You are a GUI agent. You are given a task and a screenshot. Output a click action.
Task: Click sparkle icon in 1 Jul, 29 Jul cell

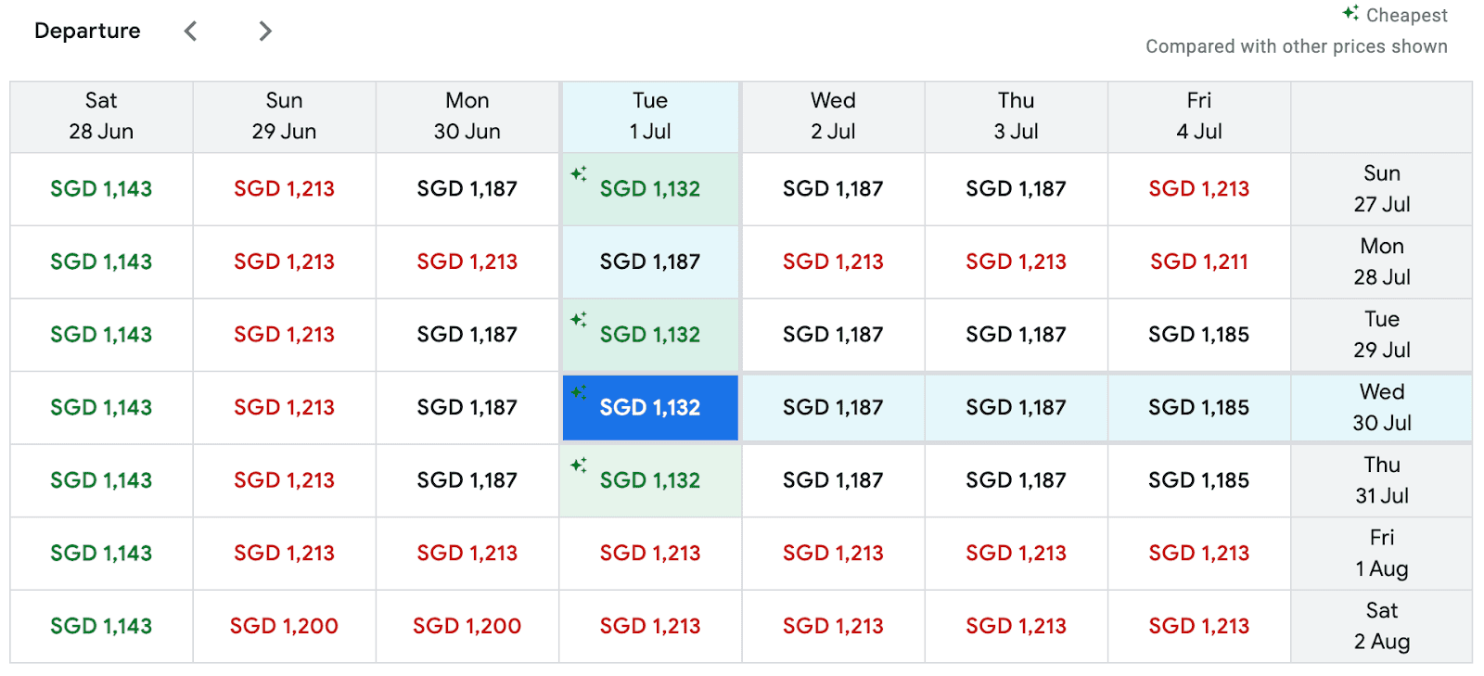579,319
